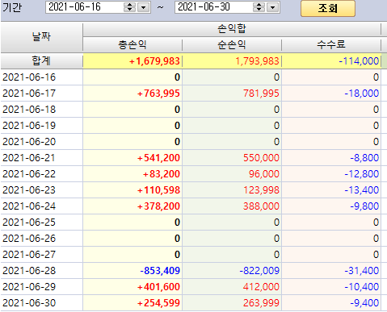Open start date 2021-06-16 calendar dropdown
This screenshot has width=387, height=312.
tap(144, 7)
